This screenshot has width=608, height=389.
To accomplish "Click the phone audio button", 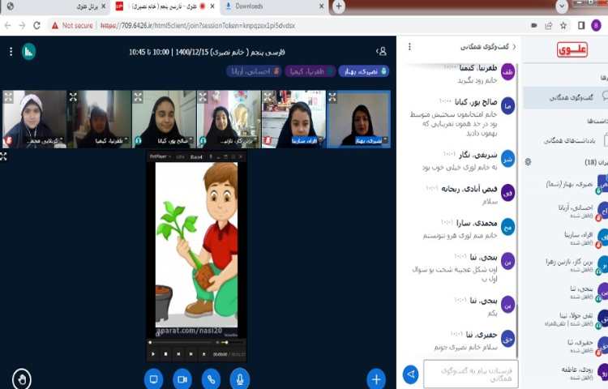I will (x=211, y=378).
